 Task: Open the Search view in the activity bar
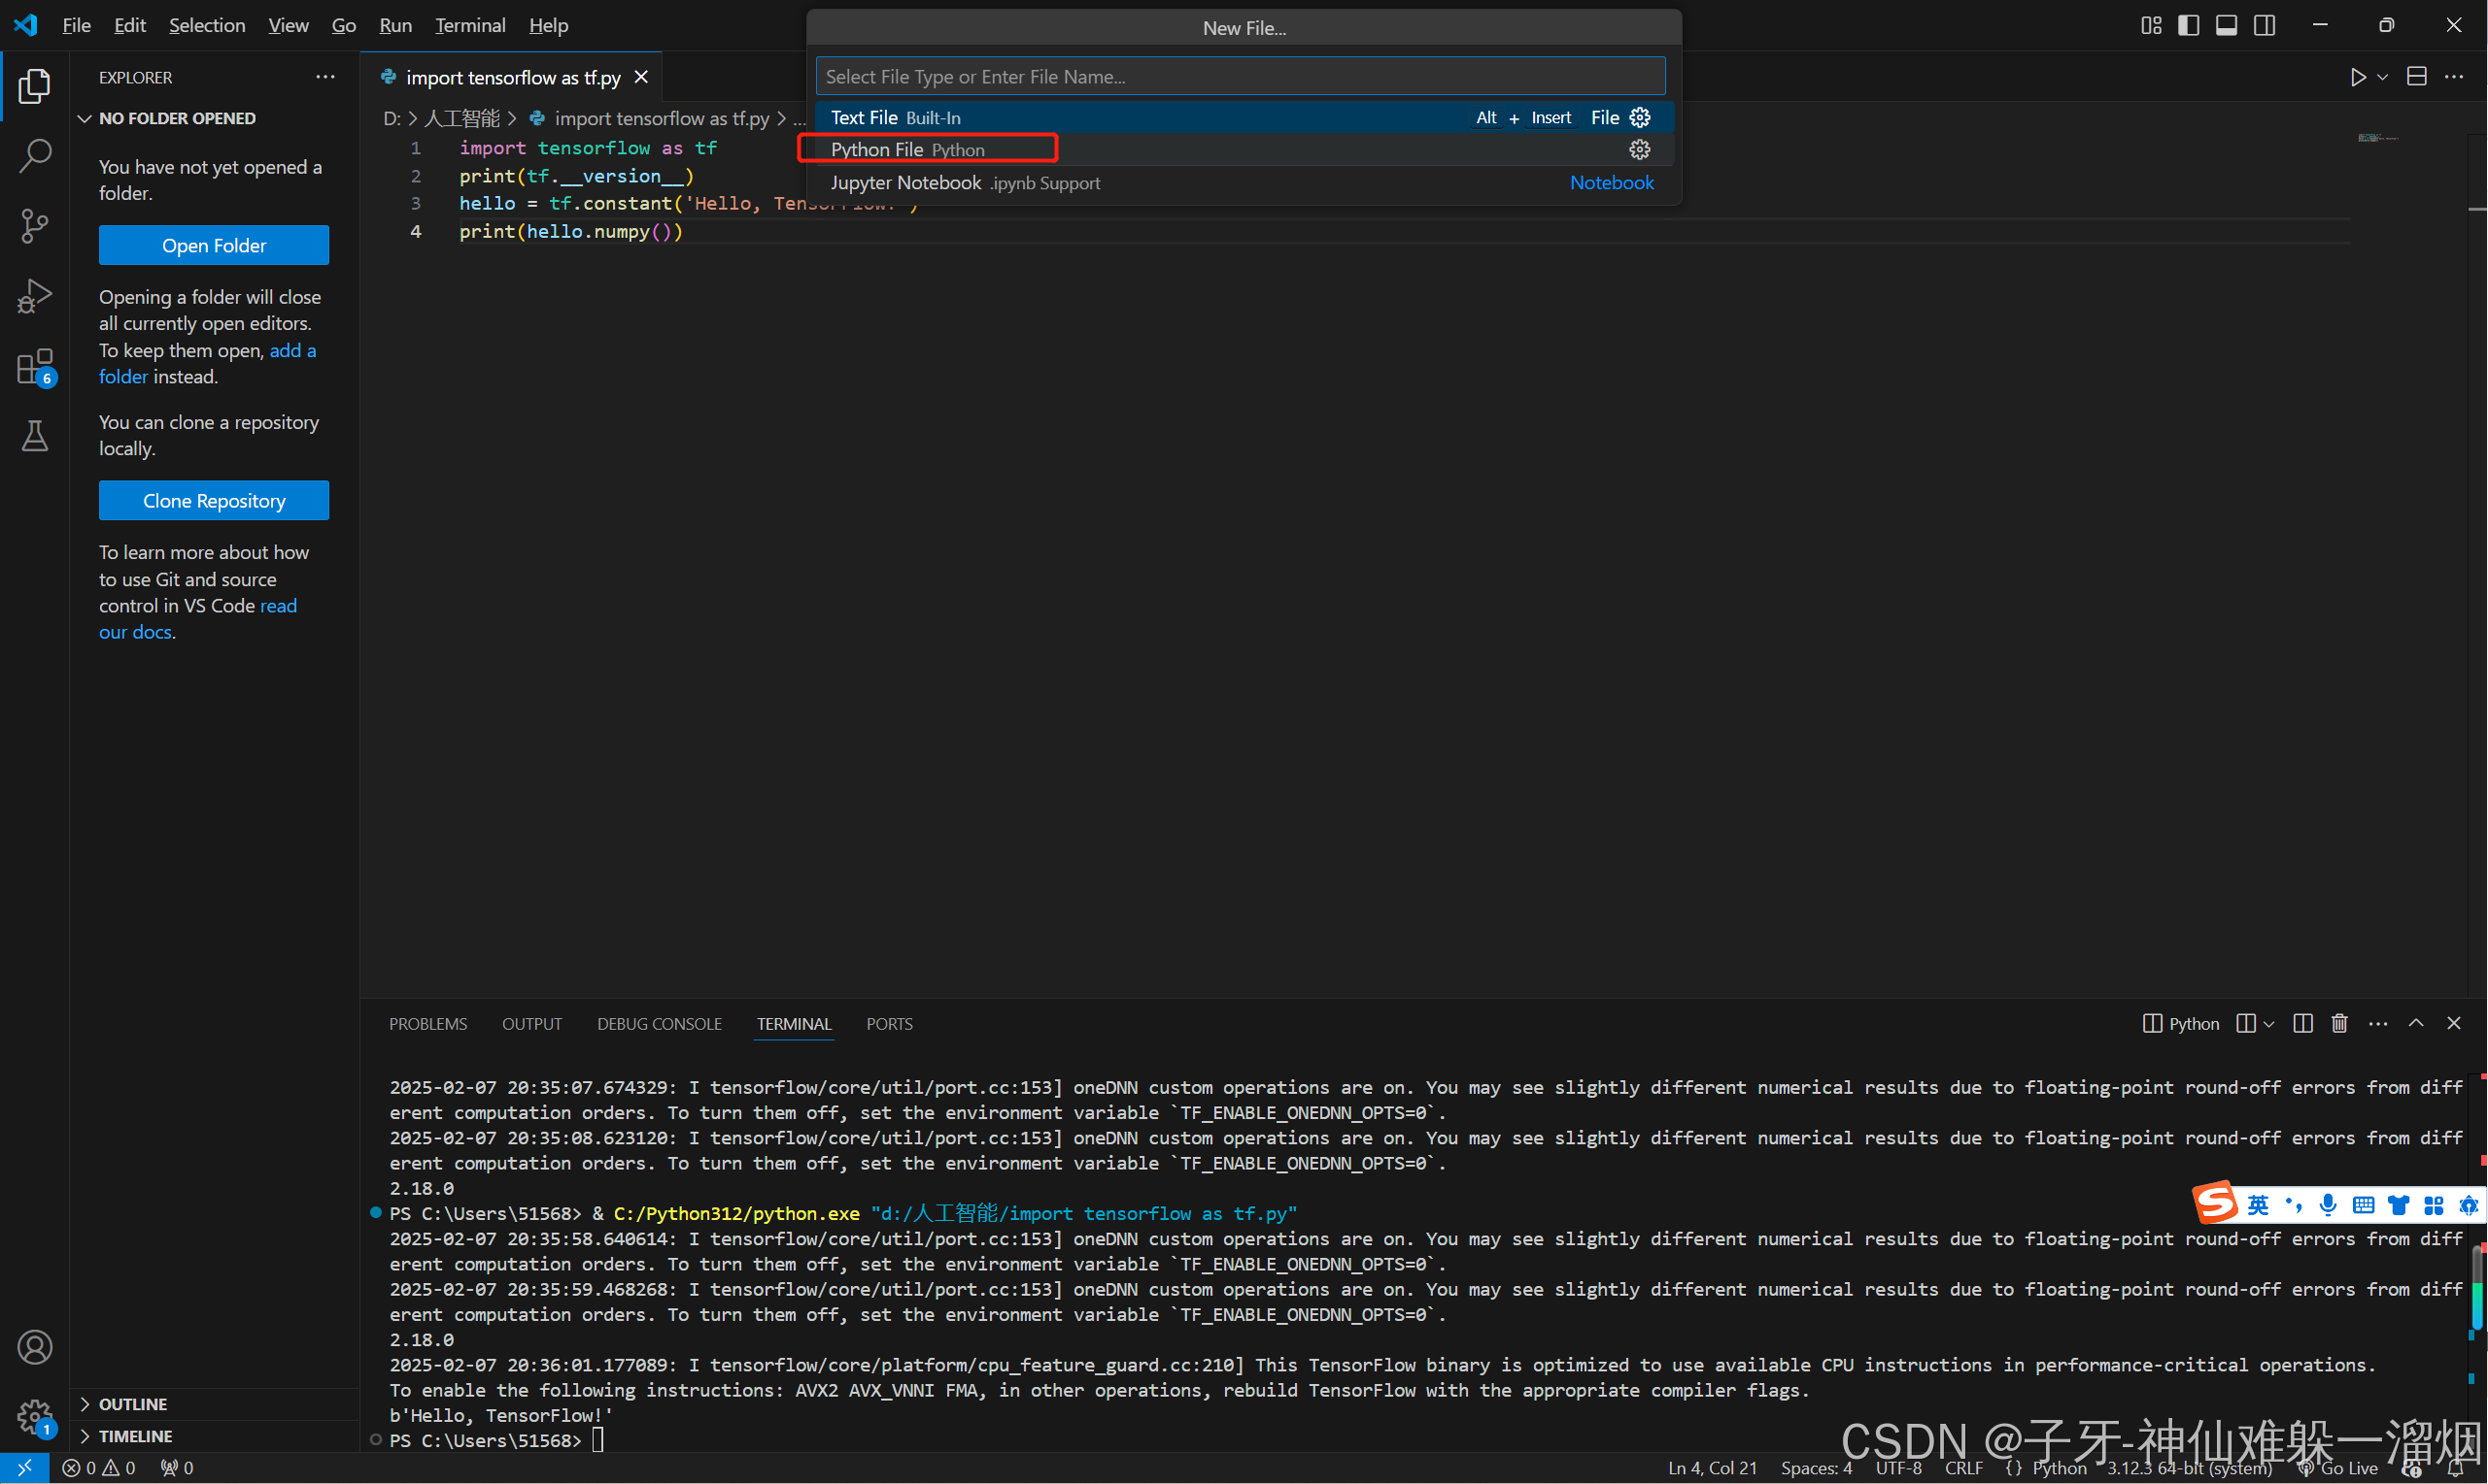pyautogui.click(x=35, y=155)
